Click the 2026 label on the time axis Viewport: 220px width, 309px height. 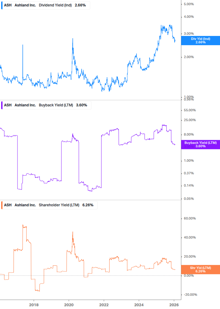point(174,305)
